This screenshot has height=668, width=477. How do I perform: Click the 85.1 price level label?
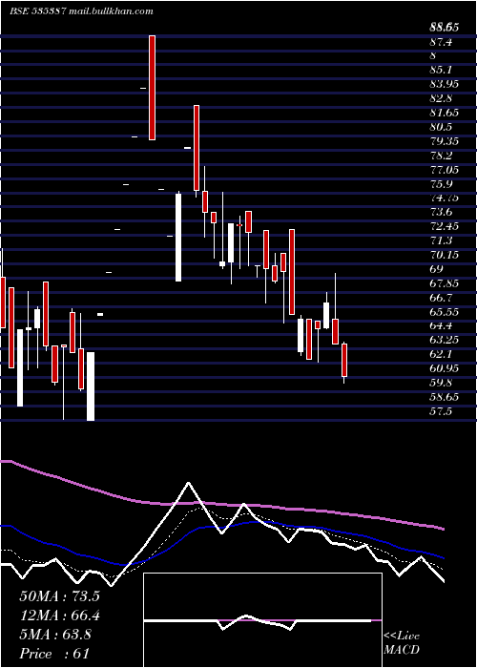click(441, 70)
